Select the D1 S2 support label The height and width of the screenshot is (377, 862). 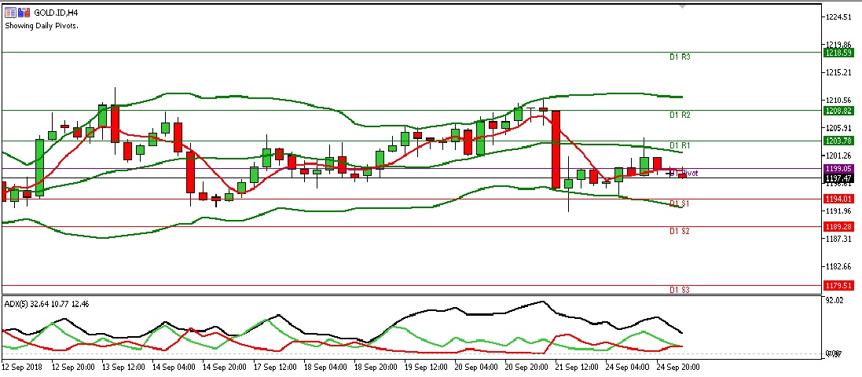click(x=680, y=232)
